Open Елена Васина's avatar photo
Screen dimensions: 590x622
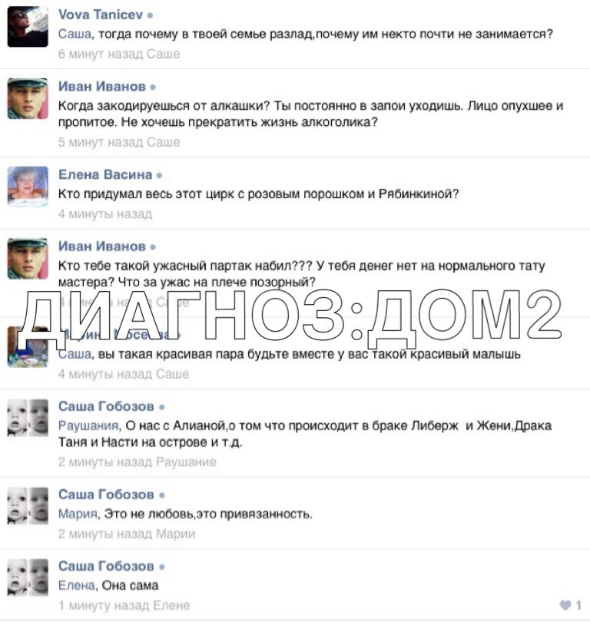(28, 187)
